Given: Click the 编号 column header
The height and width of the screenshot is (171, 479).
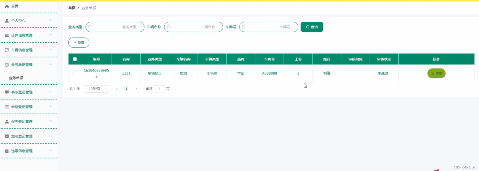Looking at the screenshot, I should (96, 59).
